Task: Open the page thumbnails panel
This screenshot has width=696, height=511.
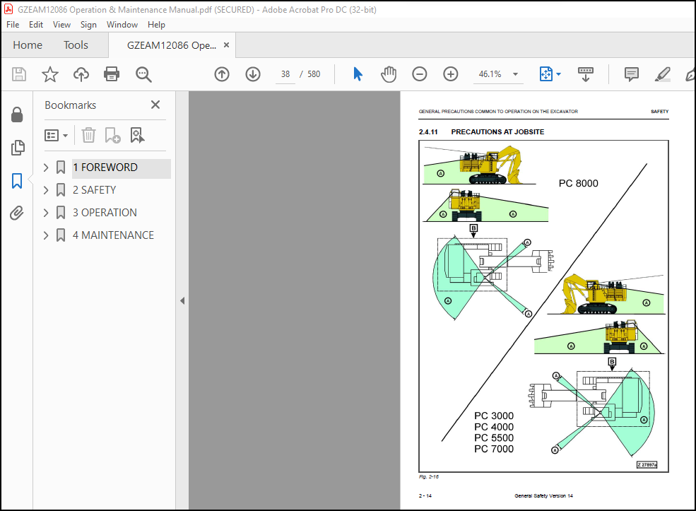Action: (17, 148)
